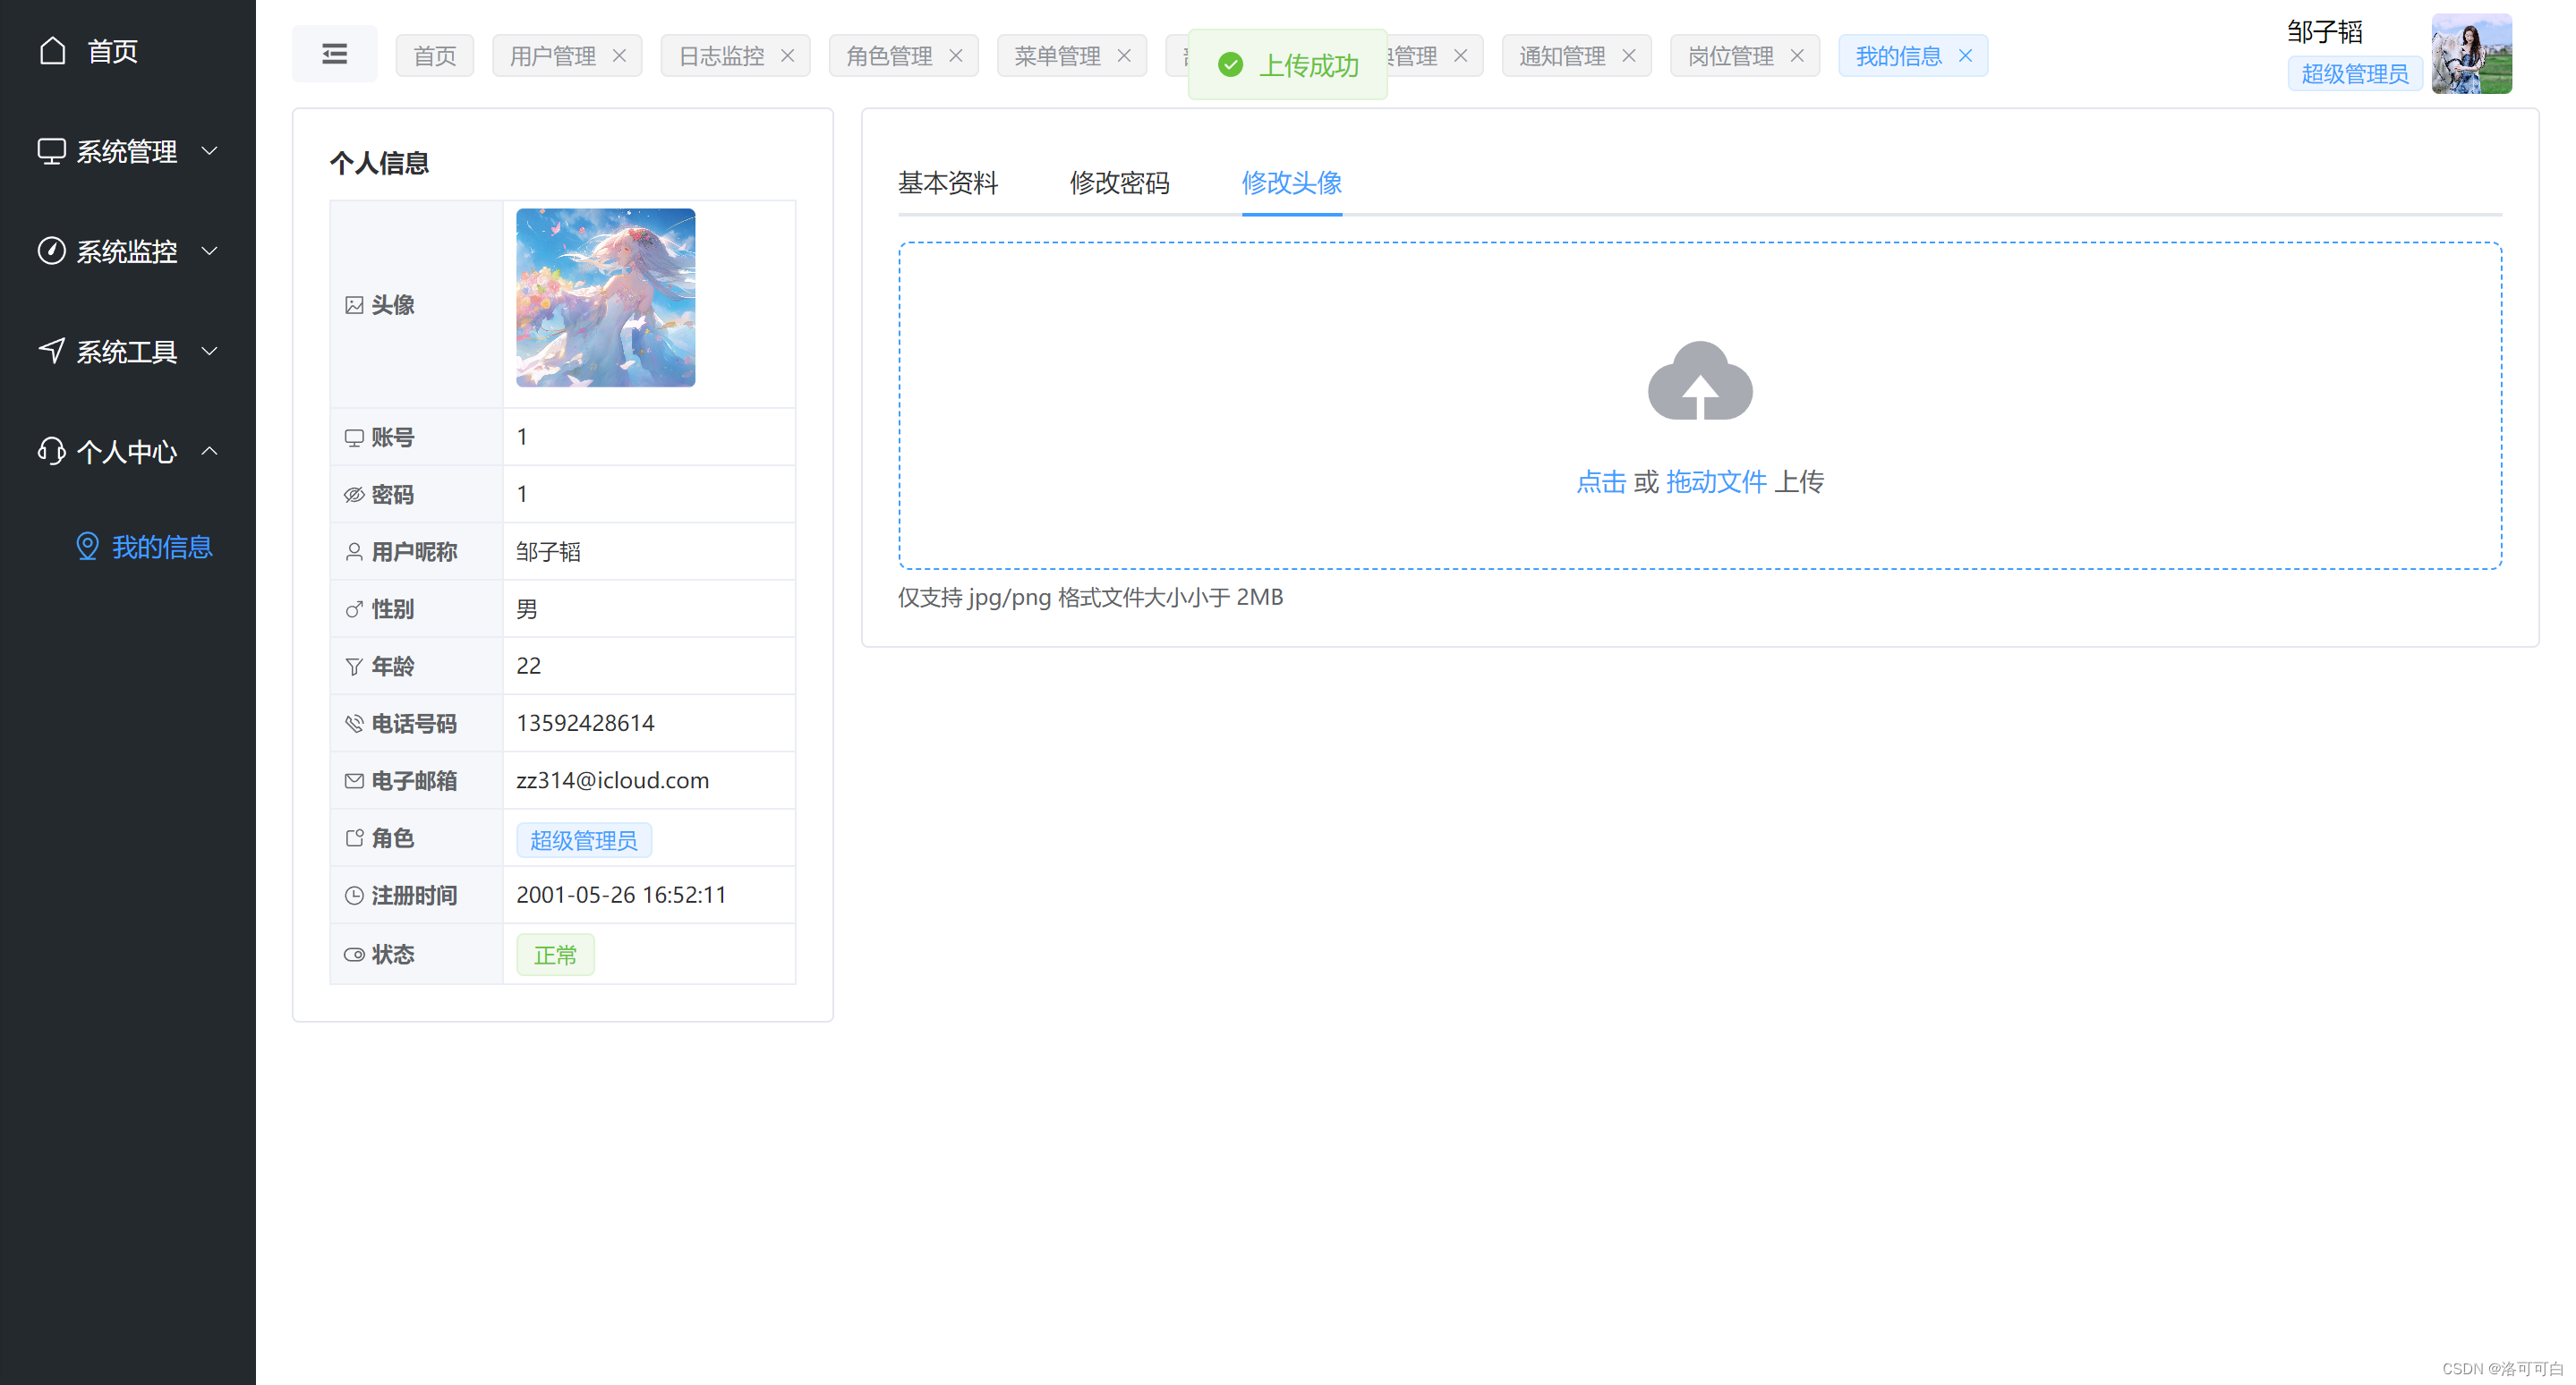Close the 我的信息 tab
The width and height of the screenshot is (2576, 1385).
tap(1966, 56)
